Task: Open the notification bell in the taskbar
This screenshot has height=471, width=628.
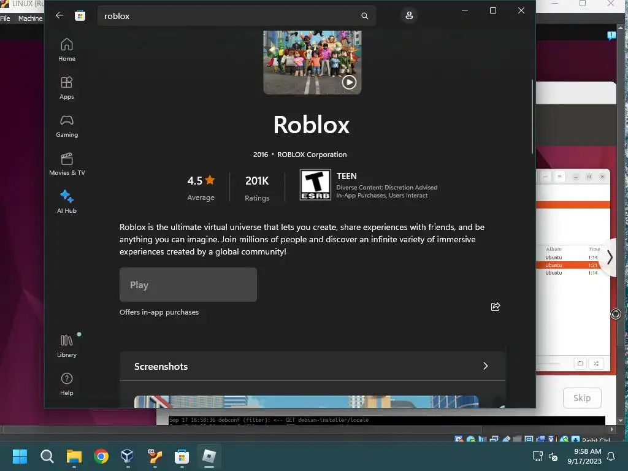Action: 611,456
